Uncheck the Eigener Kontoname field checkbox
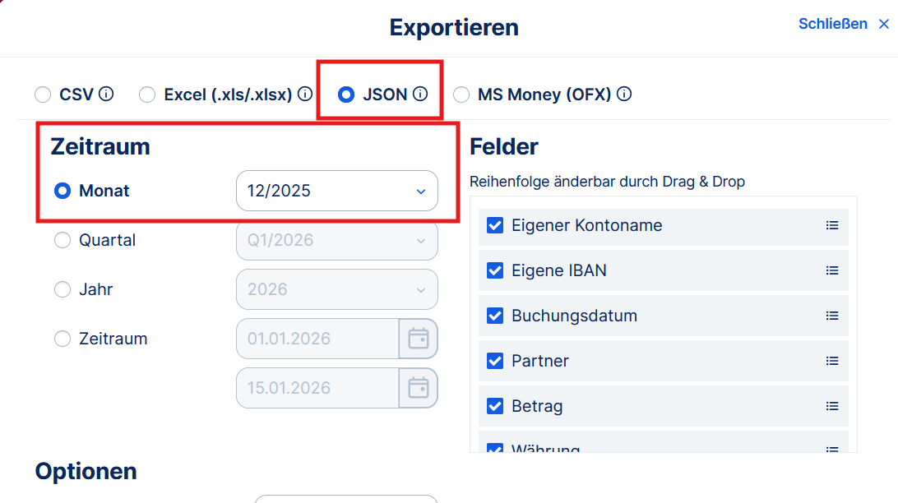This screenshot has width=898, height=503. (495, 225)
